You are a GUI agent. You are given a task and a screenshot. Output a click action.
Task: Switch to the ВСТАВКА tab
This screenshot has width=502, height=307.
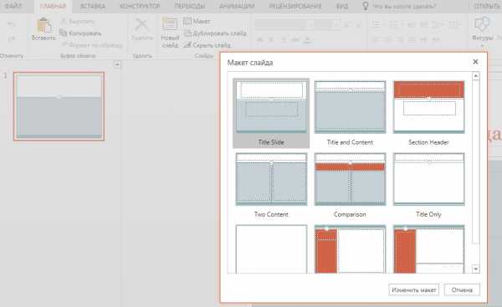click(x=93, y=6)
